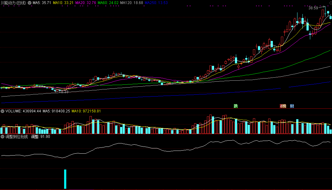Select the 川能动力(日线) chart title

[13, 3]
